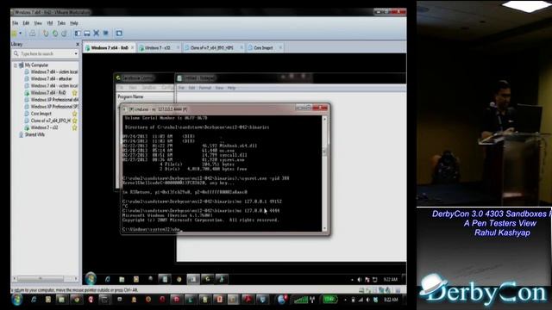This screenshot has height=310, width=552.
Task: Click the take snapshot toolbar icon
Action: pyautogui.click(x=46, y=34)
